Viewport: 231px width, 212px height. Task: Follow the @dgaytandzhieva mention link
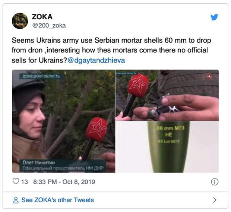(x=96, y=60)
